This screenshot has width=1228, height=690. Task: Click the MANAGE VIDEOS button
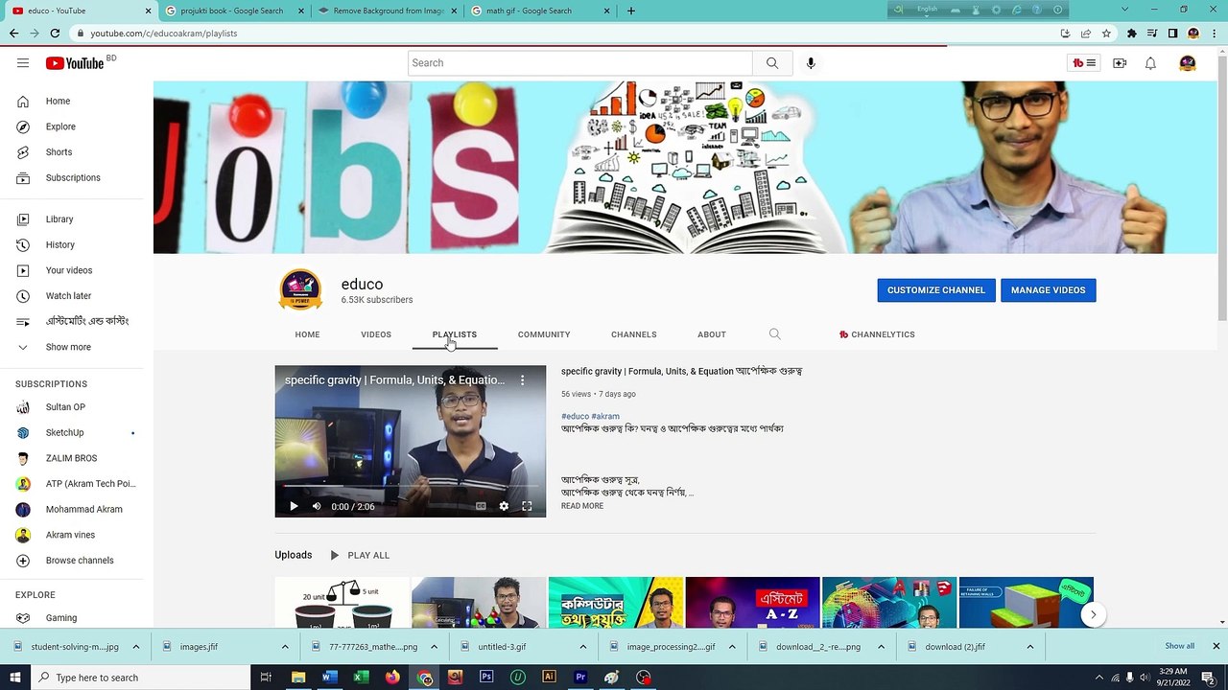point(1049,290)
